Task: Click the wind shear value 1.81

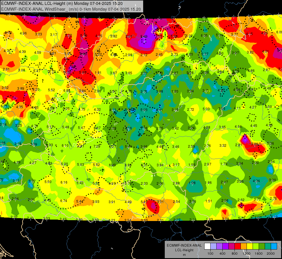Action: 98,73
